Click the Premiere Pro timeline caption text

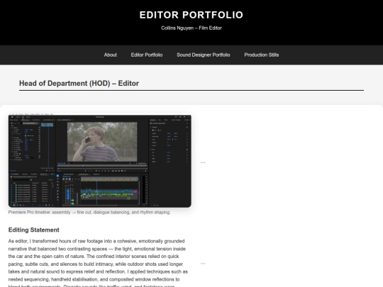pos(89,213)
